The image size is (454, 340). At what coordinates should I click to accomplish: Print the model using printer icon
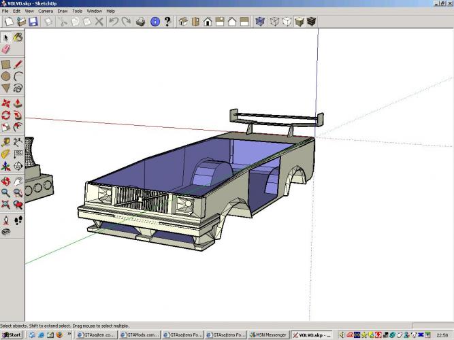click(140, 22)
